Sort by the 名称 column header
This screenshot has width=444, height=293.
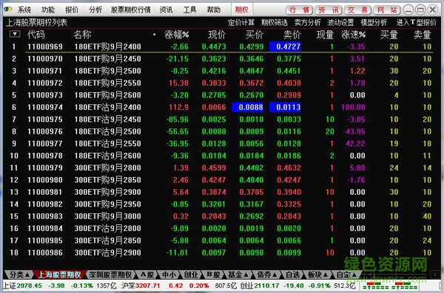pos(82,35)
